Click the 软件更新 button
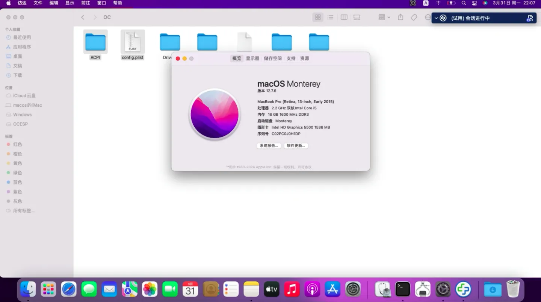 pyautogui.click(x=296, y=146)
